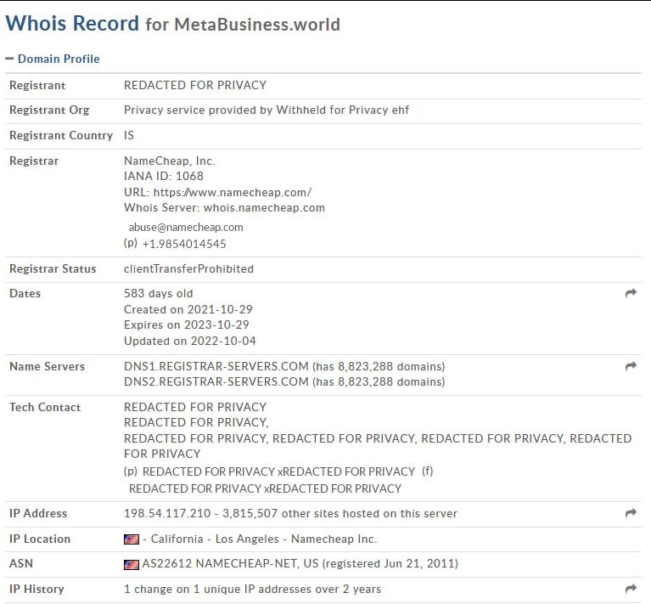
Task: Click the Name Servers row label
Action: click(x=47, y=366)
